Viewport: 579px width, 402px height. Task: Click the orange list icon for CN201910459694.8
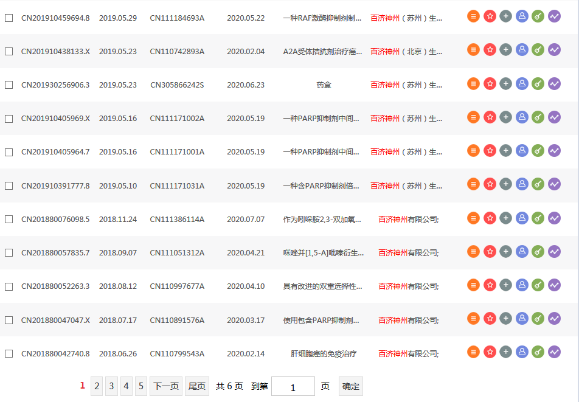click(474, 16)
